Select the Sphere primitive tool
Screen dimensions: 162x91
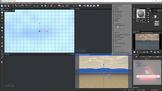click(x=2, y=12)
